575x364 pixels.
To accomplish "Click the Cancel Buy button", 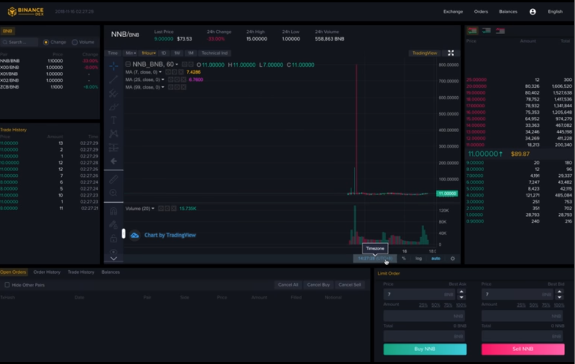I will click(318, 285).
